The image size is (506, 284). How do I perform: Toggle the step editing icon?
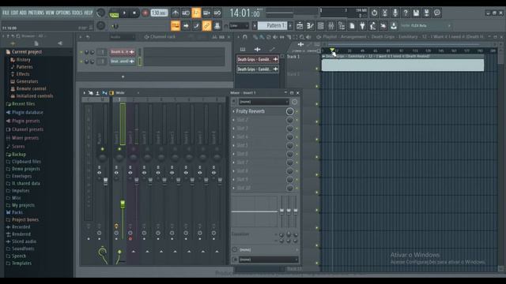point(196,26)
